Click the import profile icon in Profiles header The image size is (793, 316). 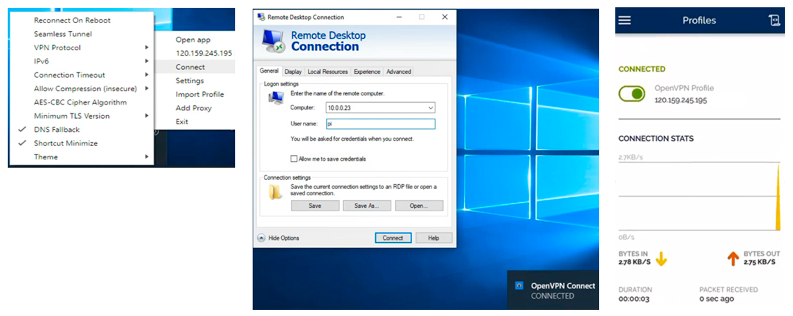coord(774,20)
